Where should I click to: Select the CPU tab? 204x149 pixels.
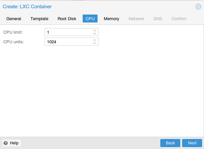click(90, 19)
